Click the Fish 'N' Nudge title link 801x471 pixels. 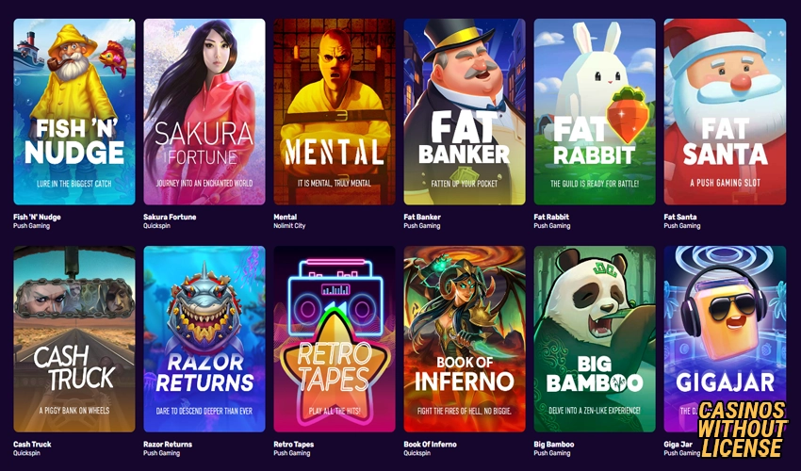(37, 217)
